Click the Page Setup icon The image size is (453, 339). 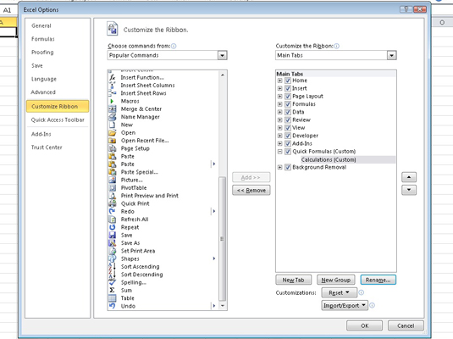[x=112, y=148]
